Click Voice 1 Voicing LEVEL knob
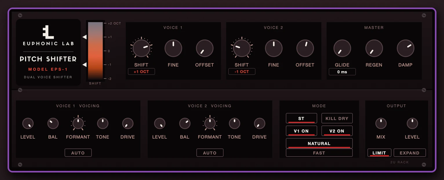The image size is (444, 180). (28, 124)
